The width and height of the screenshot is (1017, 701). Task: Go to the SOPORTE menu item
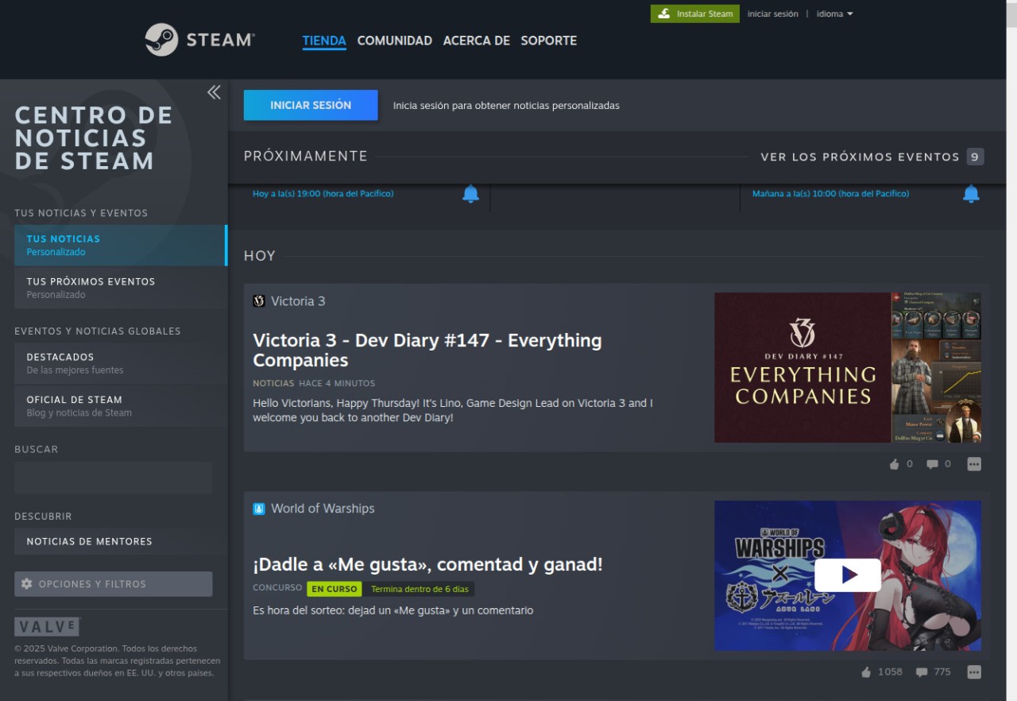(x=548, y=41)
